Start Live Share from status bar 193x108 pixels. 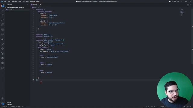point(22,107)
